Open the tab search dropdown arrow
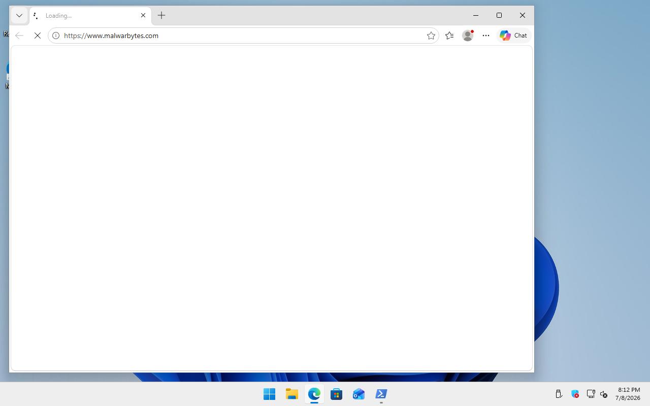The image size is (650, 406). click(19, 15)
